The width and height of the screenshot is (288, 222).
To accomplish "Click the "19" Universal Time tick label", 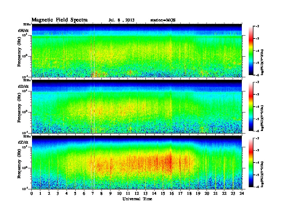I will pos(198,194).
